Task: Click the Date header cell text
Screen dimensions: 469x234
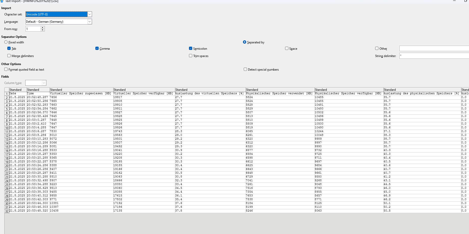Action: (13, 94)
